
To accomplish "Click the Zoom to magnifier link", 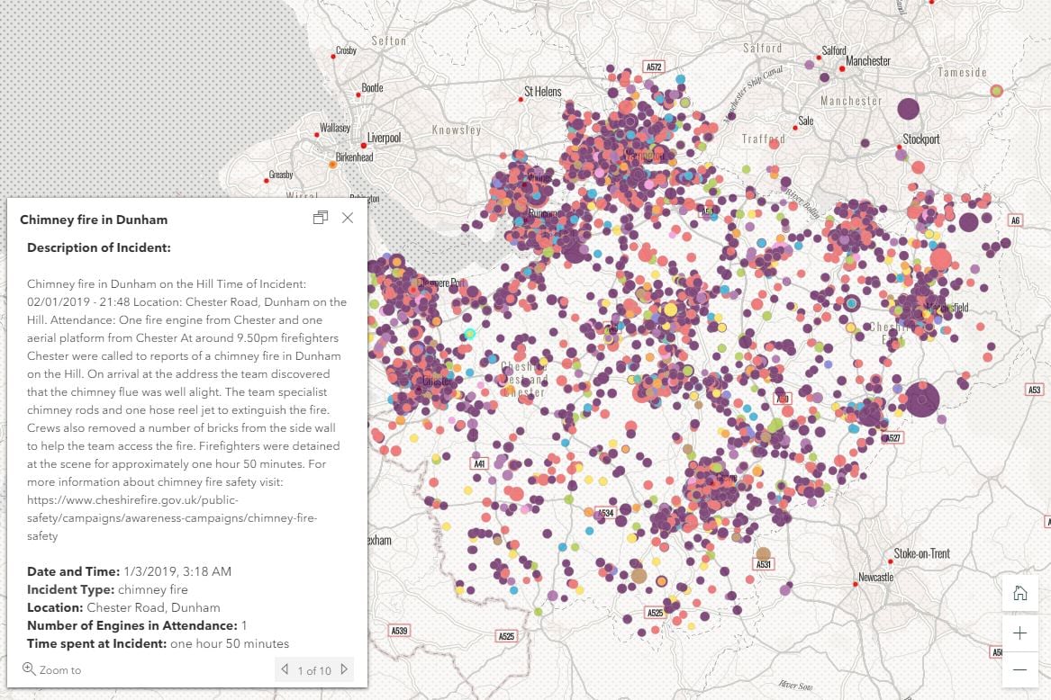I will point(51,669).
